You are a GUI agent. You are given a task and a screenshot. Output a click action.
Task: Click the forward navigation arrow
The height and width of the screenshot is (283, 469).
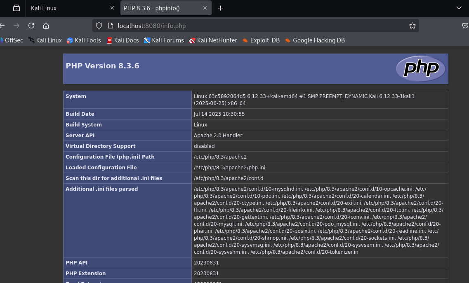(16, 26)
